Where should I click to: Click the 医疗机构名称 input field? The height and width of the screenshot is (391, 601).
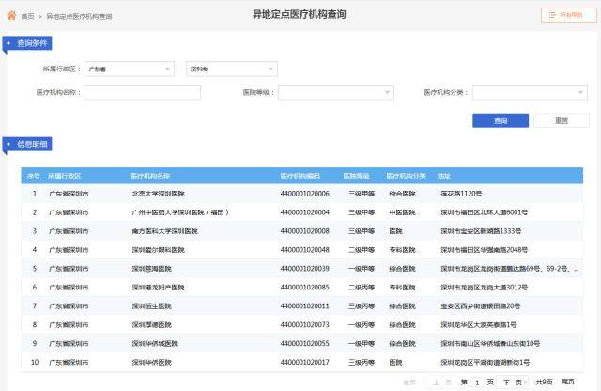click(x=142, y=93)
